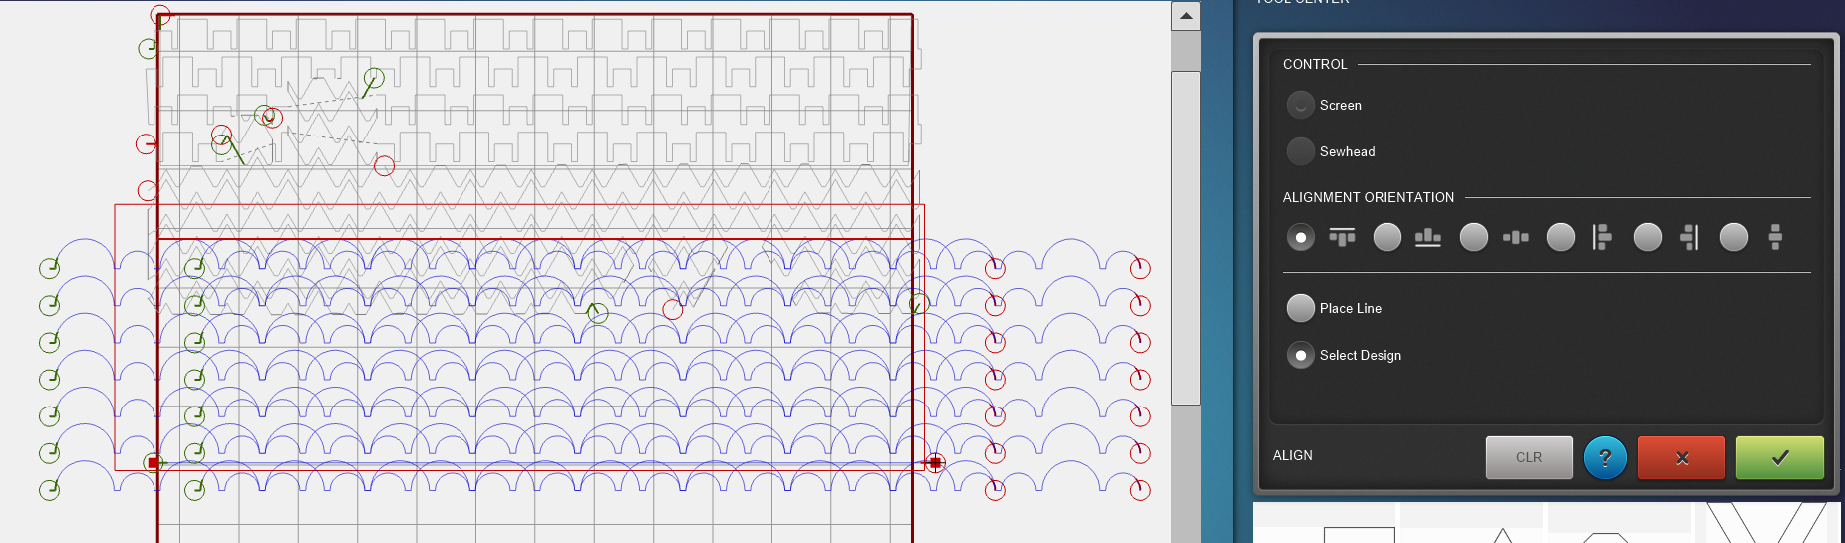Choose the Place Line option
The image size is (1845, 543).
pos(1301,308)
